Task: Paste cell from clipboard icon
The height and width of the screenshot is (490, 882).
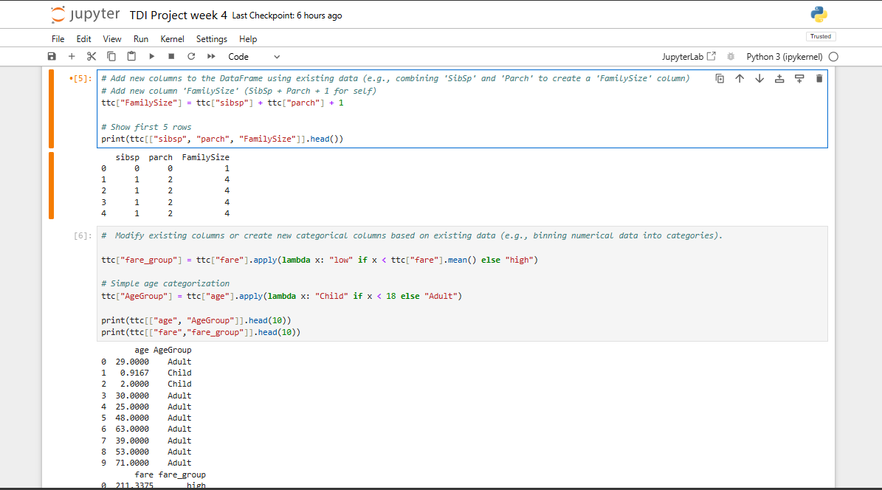Action: coord(131,56)
